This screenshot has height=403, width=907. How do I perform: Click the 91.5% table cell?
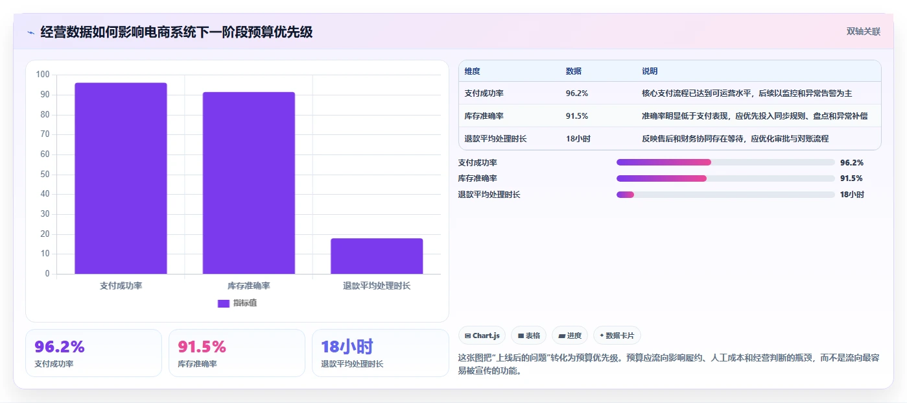tap(577, 116)
